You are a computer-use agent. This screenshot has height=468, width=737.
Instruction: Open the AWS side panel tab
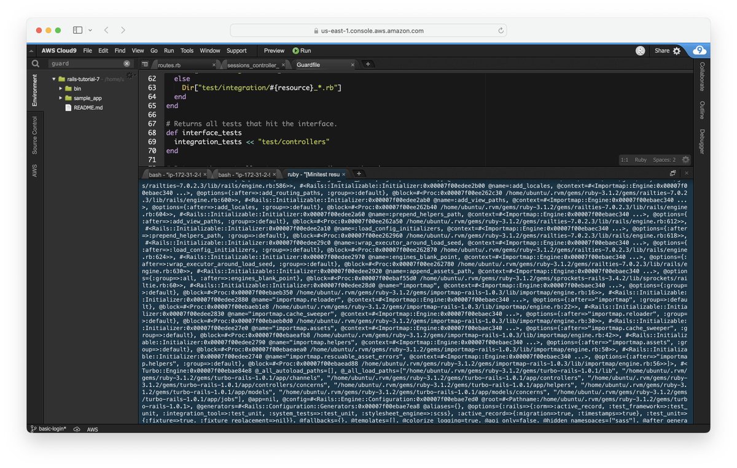[34, 171]
